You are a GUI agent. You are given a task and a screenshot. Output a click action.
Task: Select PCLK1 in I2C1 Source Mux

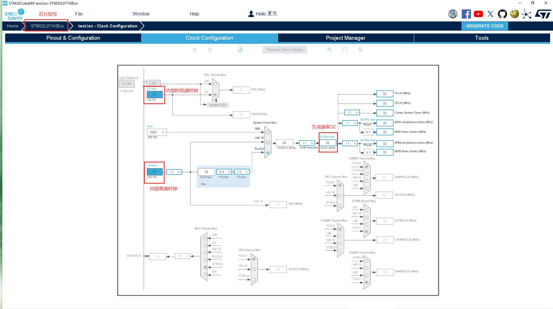pos(340,185)
